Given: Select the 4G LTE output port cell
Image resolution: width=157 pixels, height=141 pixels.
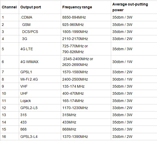Looking at the screenshot, I should 27,49.
